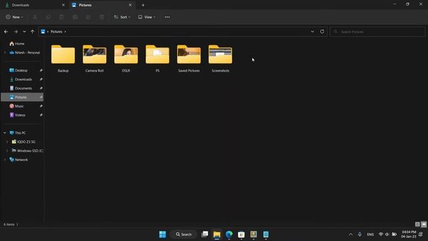The height and width of the screenshot is (241, 428).
Task: Close the Pictures tab
Action: (x=130, y=5)
